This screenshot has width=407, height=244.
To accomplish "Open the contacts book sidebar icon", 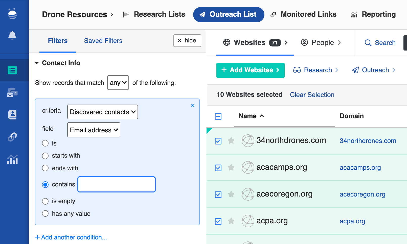I will click(x=12, y=115).
